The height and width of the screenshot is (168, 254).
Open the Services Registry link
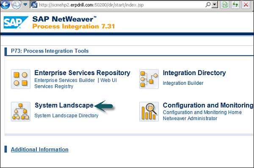point(54,87)
